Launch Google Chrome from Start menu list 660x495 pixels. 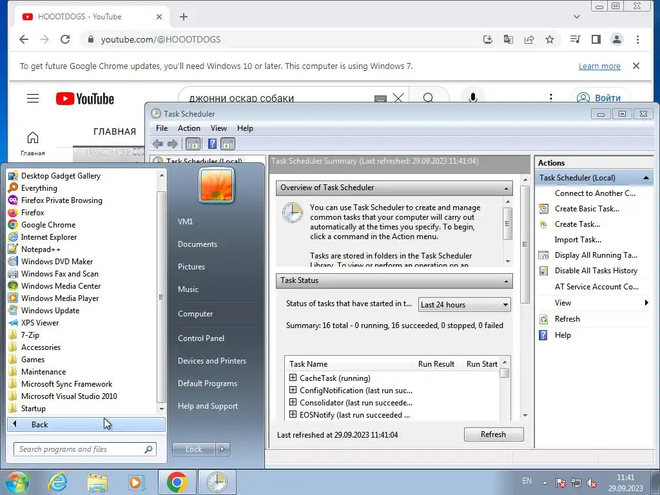pos(48,225)
